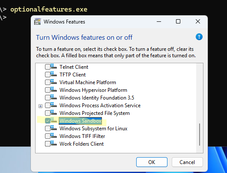
Task: Select the Telnet Client label
Action: (74, 67)
